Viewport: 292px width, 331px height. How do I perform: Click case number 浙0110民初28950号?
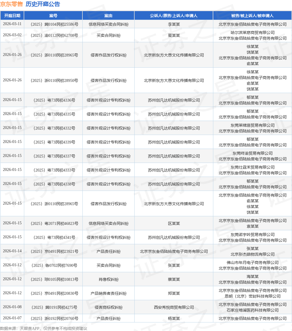pos(54,80)
